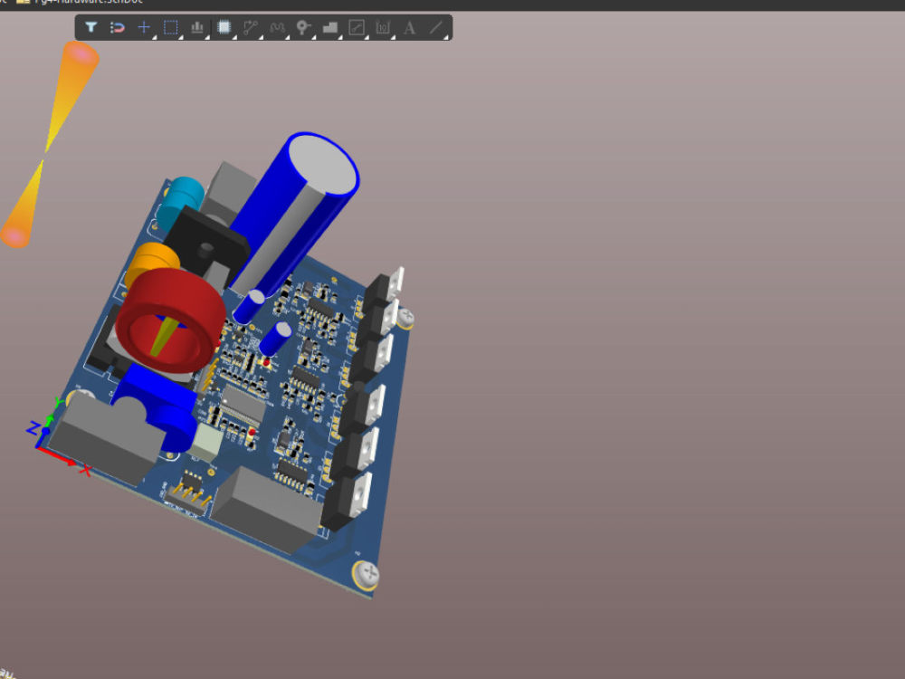Viewport: 905px width, 679px height.
Task: Select the dimension tool
Action: click(382, 27)
